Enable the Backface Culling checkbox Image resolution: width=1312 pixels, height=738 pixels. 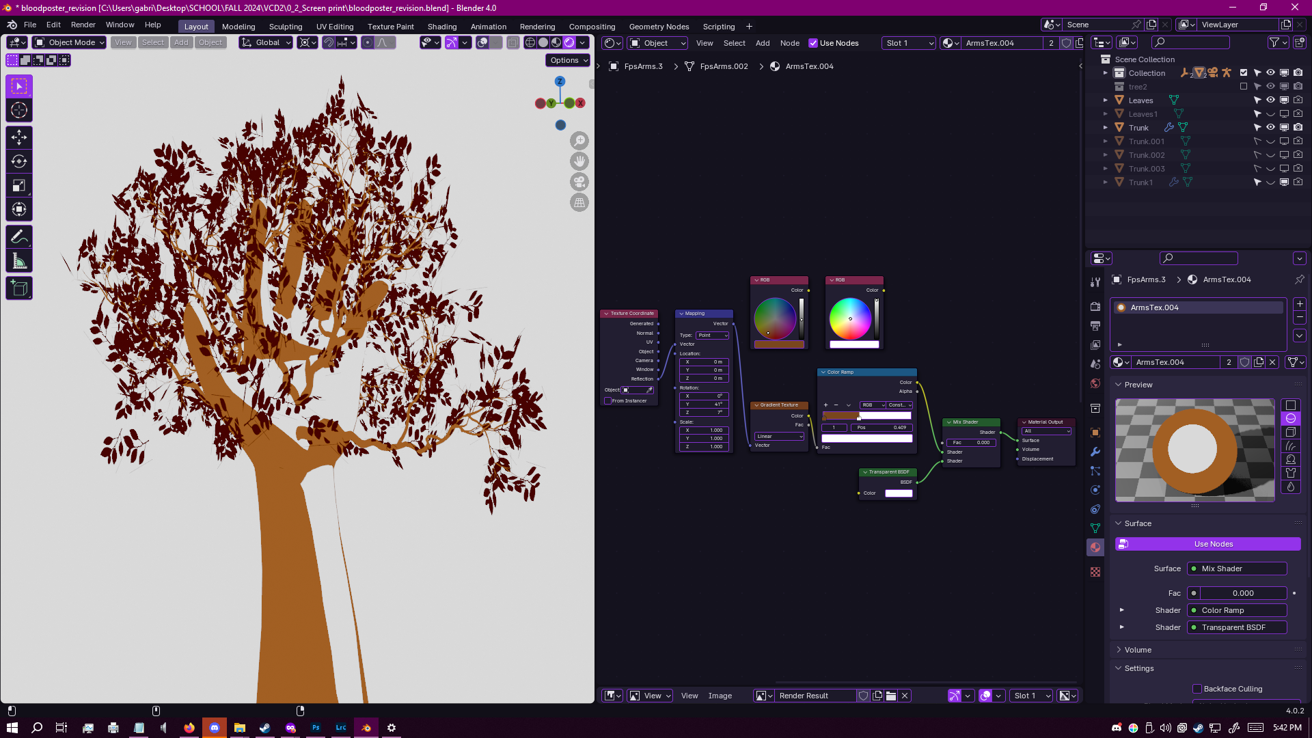[1197, 689]
